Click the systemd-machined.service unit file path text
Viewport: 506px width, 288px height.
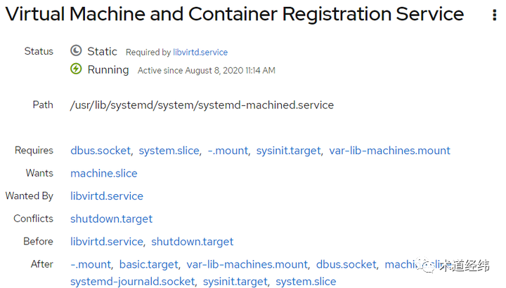coord(202,105)
